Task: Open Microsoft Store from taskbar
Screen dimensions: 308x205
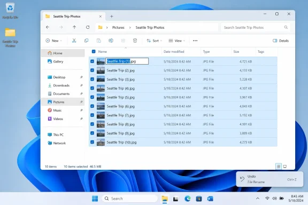Action: [x=199, y=199]
